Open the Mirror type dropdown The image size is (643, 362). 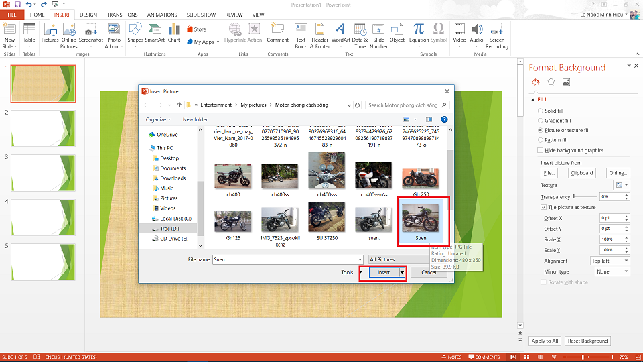click(x=612, y=271)
